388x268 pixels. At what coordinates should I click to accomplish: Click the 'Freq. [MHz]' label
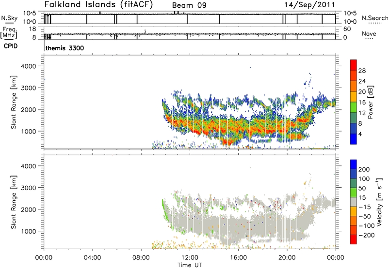point(9,32)
